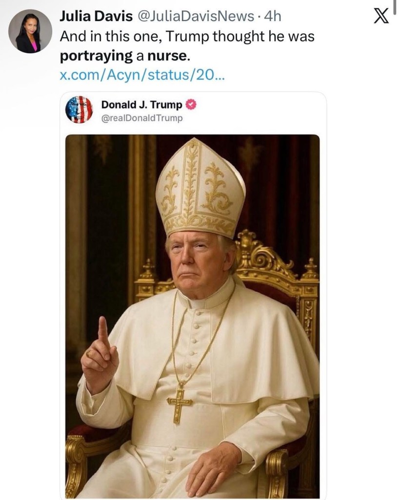Click the bold word "portraying" in the post

tap(96, 56)
